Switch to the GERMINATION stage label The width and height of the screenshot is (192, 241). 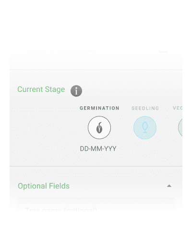pyautogui.click(x=99, y=108)
